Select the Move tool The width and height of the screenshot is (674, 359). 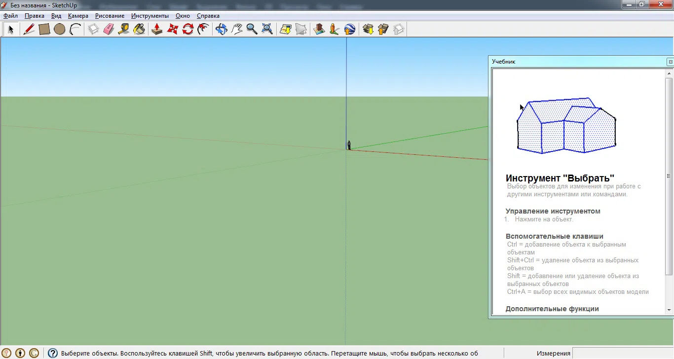172,29
